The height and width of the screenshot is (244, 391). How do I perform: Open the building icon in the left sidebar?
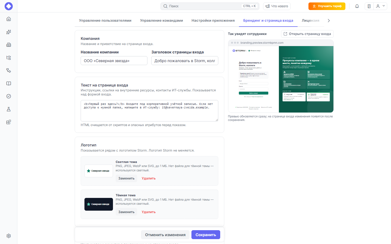pyautogui.click(x=9, y=45)
